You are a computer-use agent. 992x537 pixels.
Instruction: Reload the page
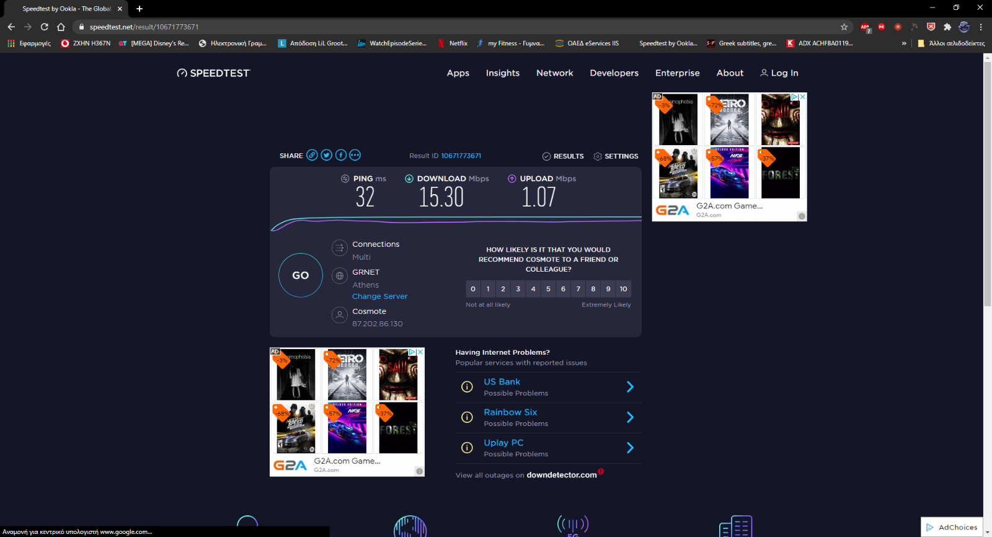coord(45,27)
